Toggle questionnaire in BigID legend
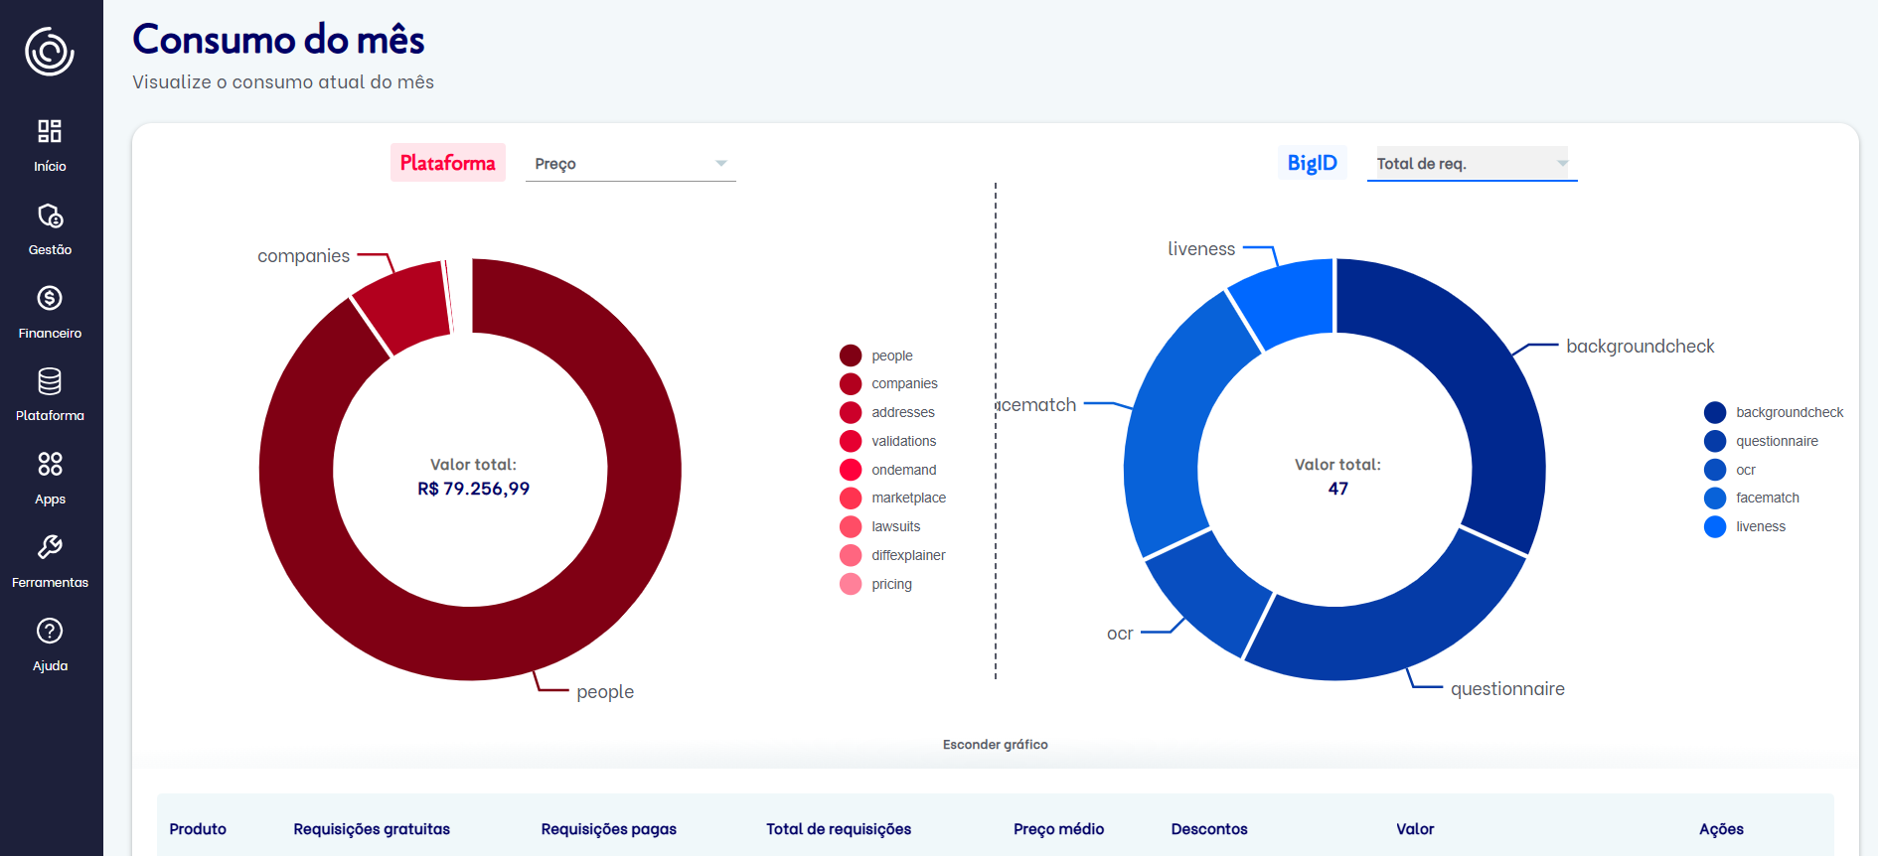1878x856 pixels. pos(1762,441)
